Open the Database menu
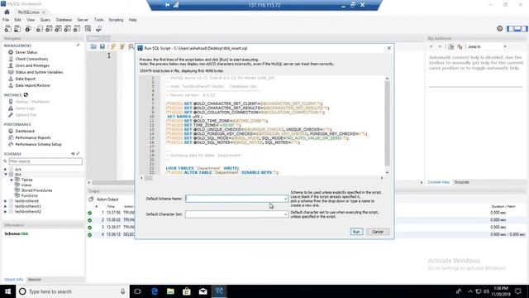This screenshot has height=298, width=529. point(64,20)
